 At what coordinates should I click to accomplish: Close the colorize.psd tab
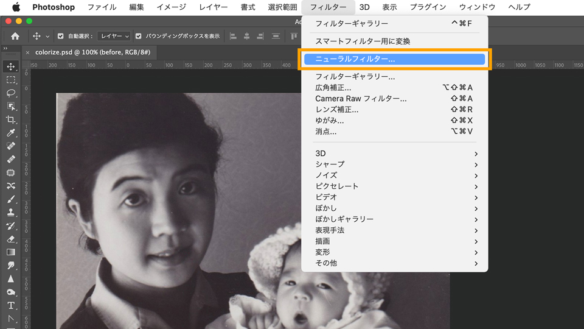click(27, 52)
